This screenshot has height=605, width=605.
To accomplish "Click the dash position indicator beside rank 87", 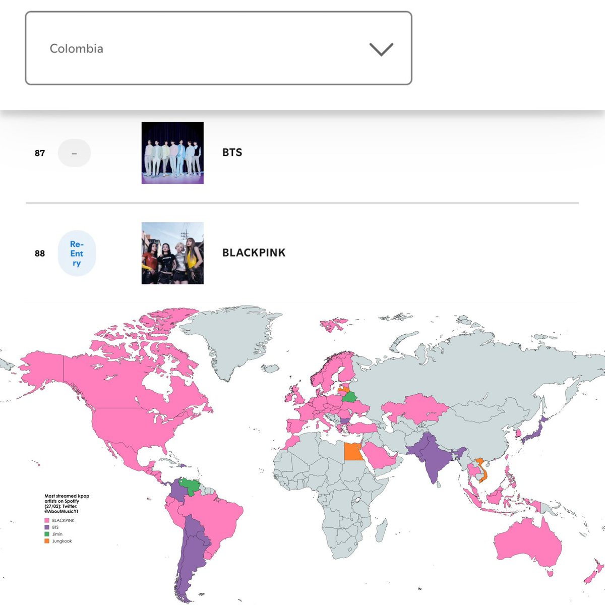I will (x=75, y=152).
